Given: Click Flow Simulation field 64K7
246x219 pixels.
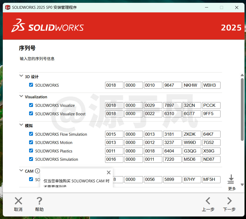Looking at the screenshot, I should point(211,134).
